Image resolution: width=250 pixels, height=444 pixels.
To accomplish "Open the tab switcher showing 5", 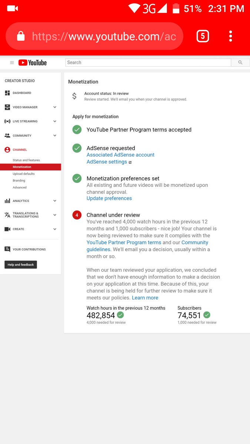I will click(x=203, y=36).
